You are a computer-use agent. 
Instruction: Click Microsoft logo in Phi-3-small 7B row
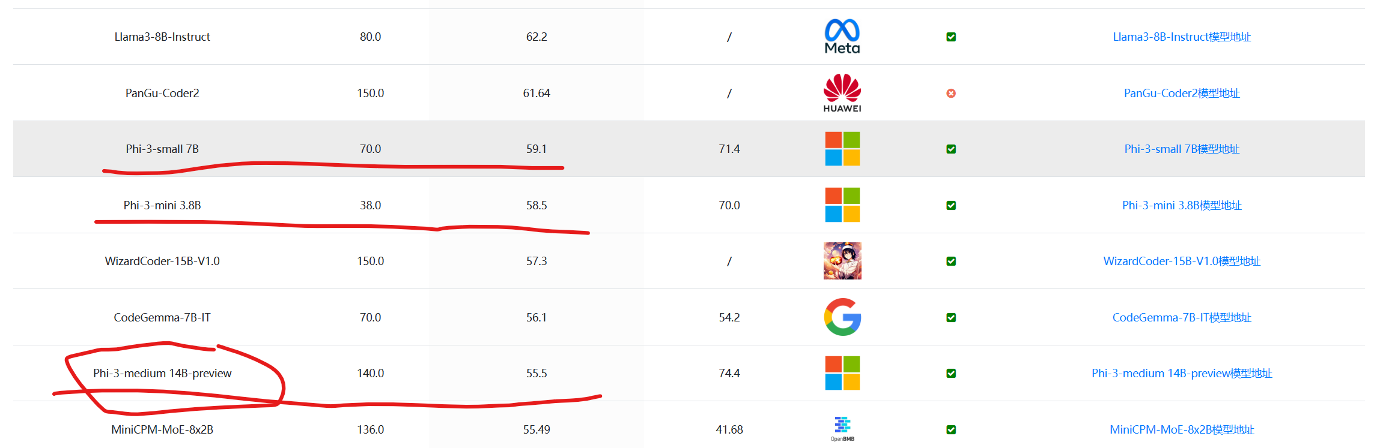pos(842,149)
